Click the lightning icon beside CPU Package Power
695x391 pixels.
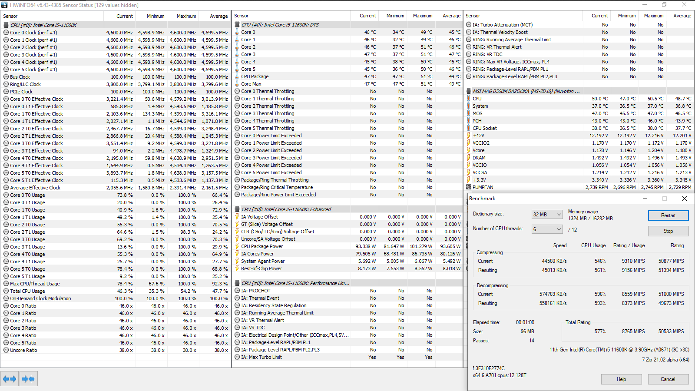237,246
